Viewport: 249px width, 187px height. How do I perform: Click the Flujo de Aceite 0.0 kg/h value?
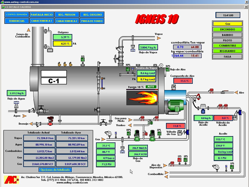point(203,118)
